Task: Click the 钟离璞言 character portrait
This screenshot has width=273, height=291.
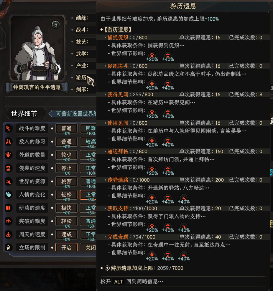Action: coord(37,48)
